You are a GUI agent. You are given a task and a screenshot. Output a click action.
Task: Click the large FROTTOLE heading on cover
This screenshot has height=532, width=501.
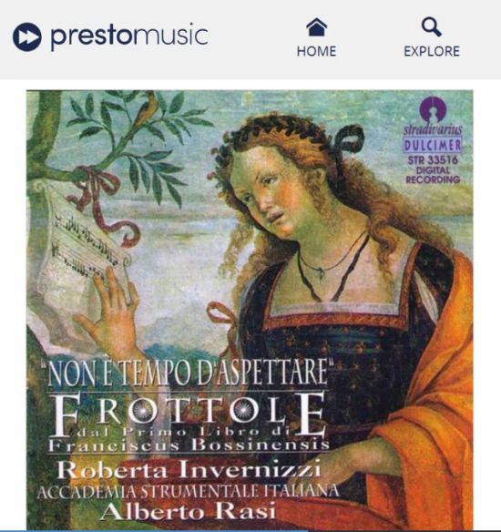coord(189,414)
